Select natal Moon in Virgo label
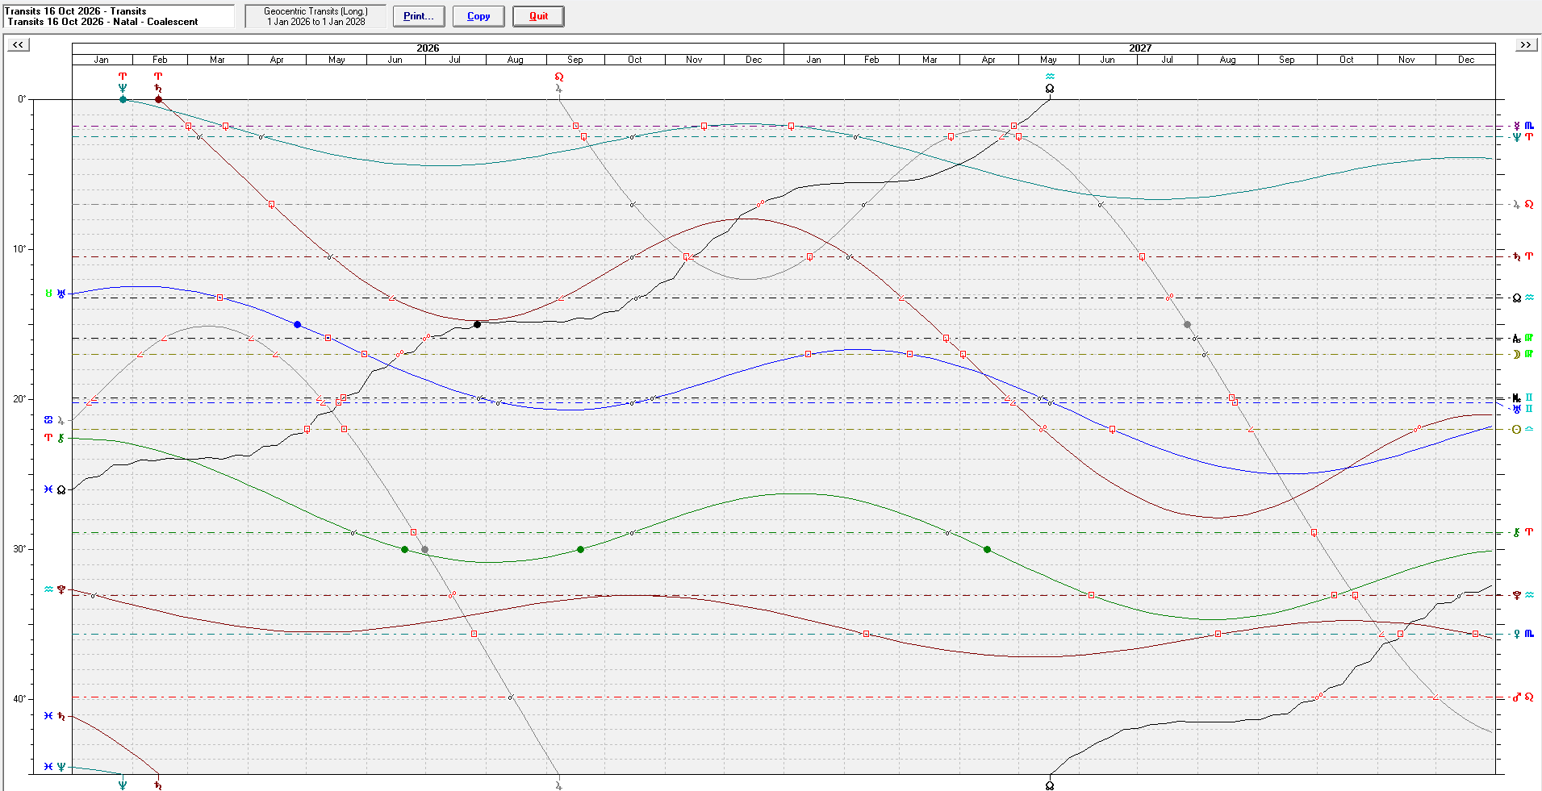The width and height of the screenshot is (1542, 791). (x=1523, y=354)
